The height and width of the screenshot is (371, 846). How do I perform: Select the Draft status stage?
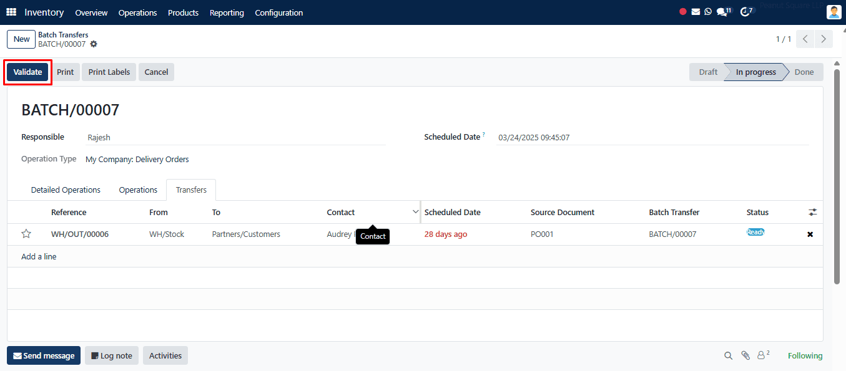[708, 72]
